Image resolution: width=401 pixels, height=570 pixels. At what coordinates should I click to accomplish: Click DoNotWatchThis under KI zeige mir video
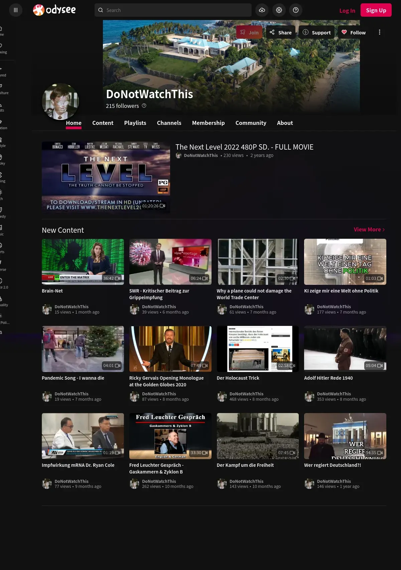coord(334,307)
